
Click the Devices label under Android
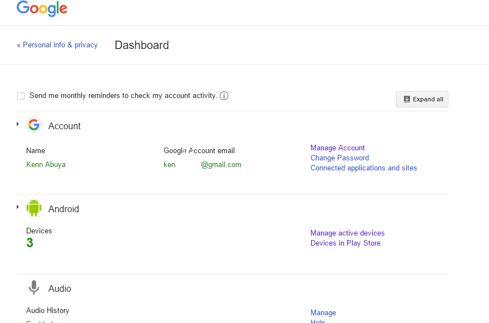click(x=39, y=231)
